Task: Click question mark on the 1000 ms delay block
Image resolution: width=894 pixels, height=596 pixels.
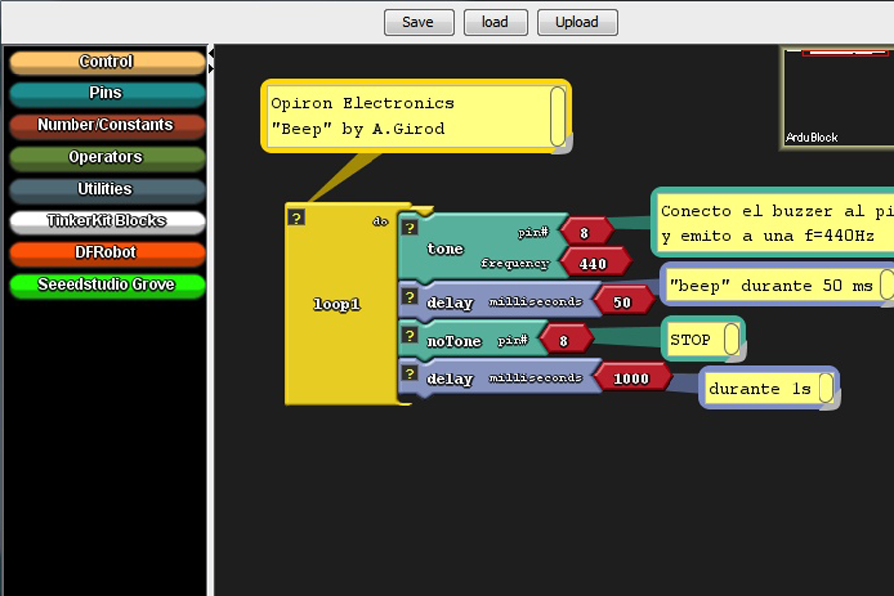Action: coord(409,373)
